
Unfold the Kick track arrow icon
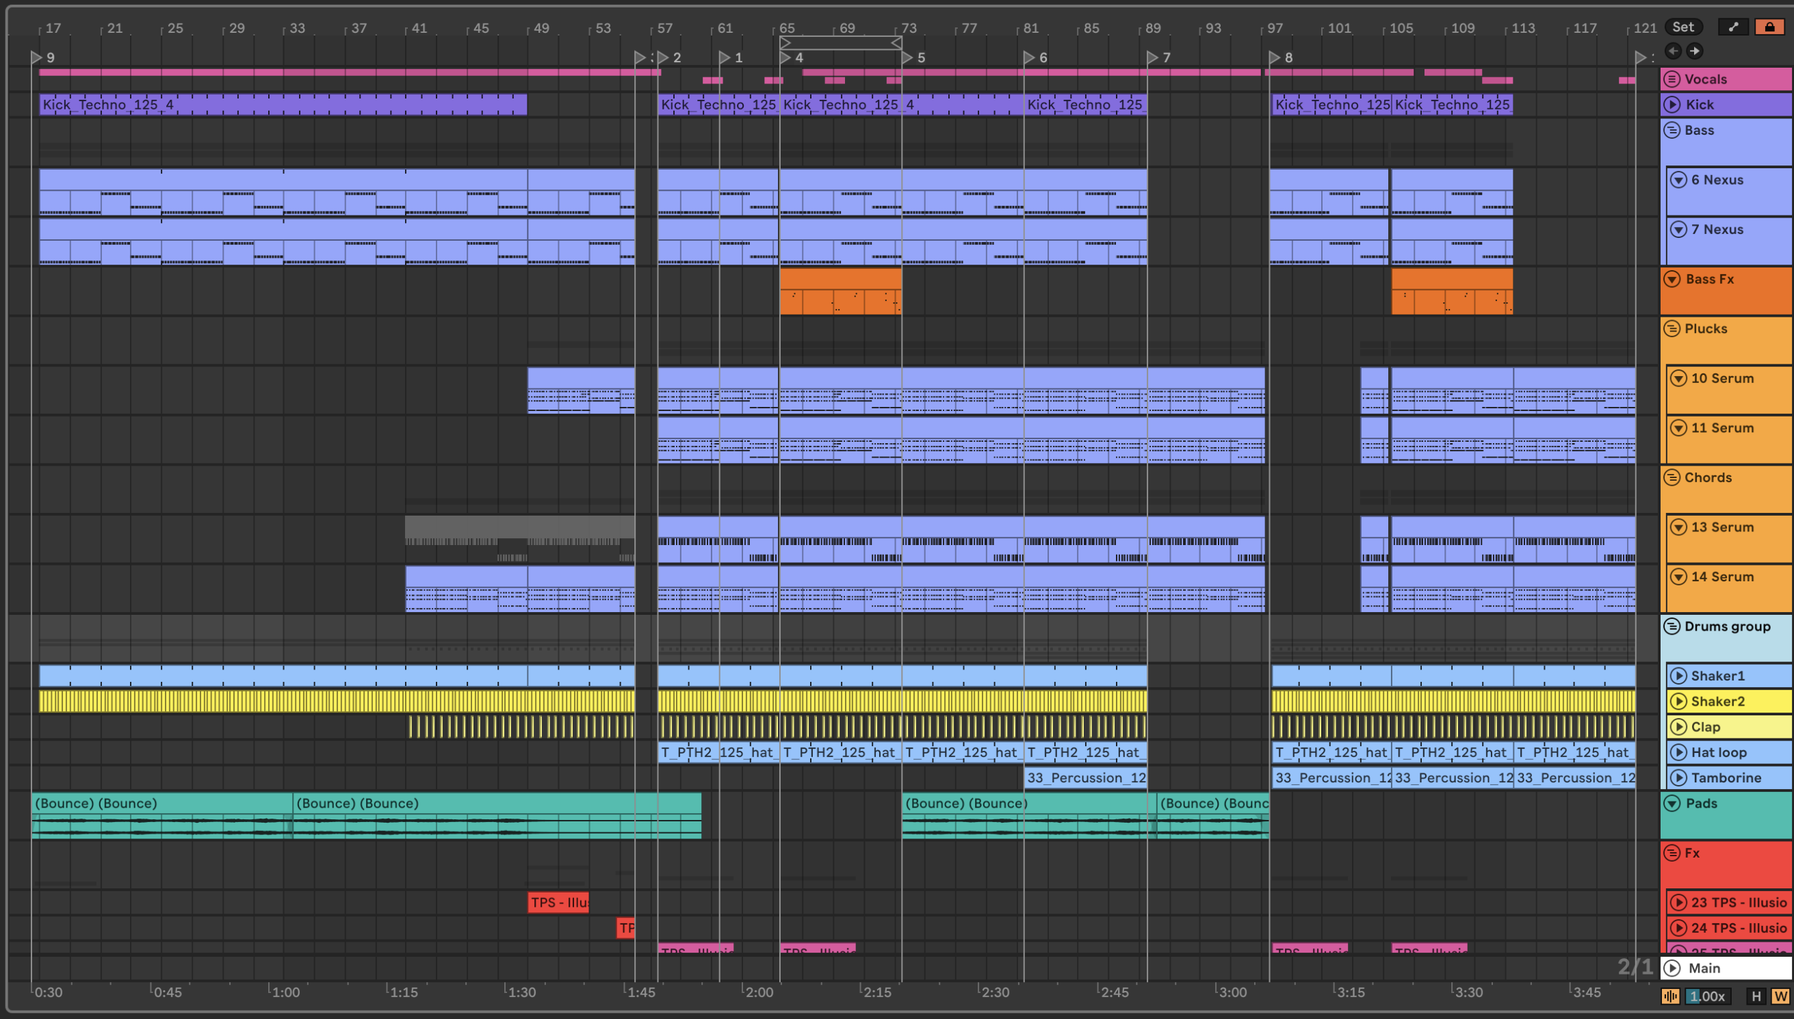click(x=1672, y=105)
